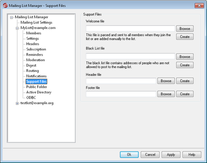The height and width of the screenshot is (163, 207).
Task: Open Help for this dialog
Action: [x=192, y=155]
